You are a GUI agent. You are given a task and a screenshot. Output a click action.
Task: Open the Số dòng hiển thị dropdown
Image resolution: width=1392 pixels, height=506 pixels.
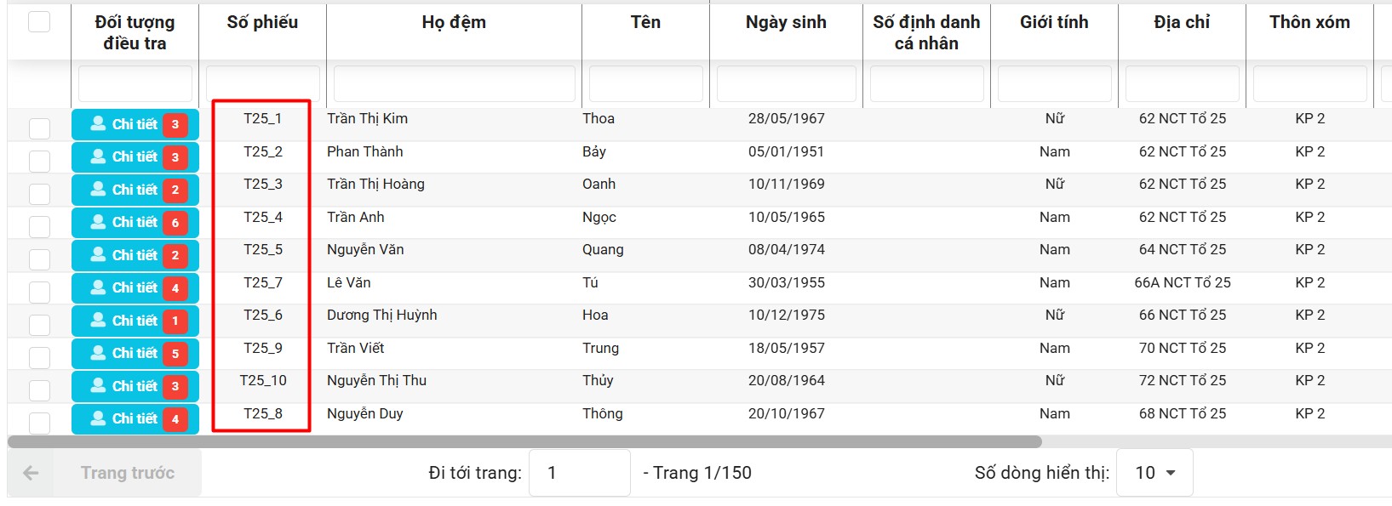(x=1154, y=473)
